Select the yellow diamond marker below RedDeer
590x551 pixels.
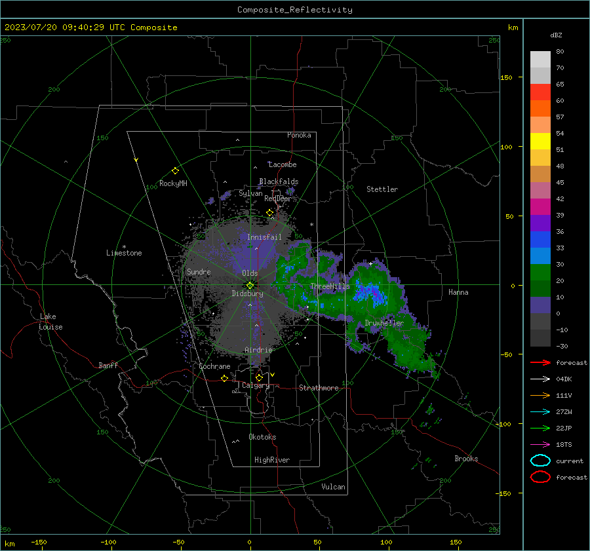(270, 213)
